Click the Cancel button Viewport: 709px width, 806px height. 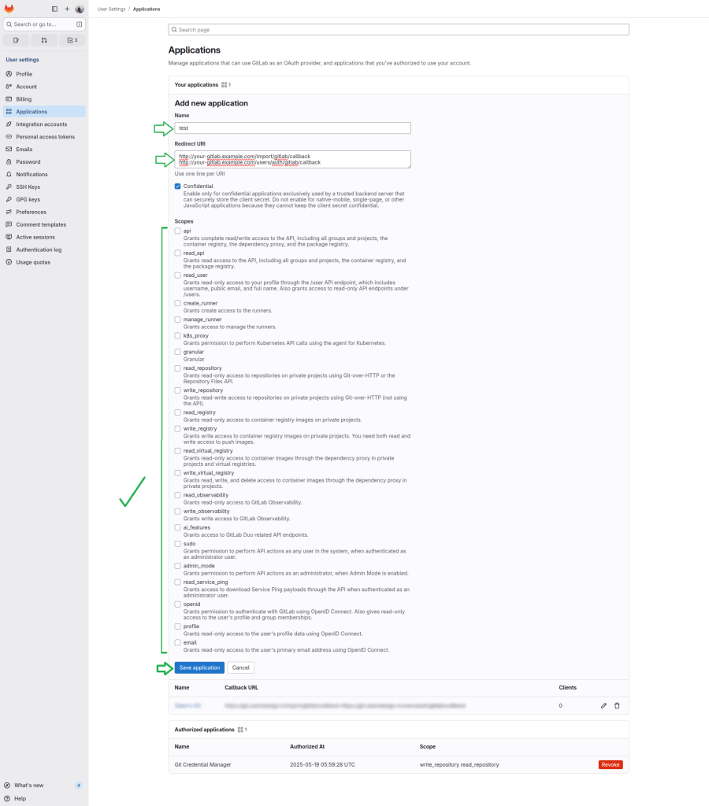(x=240, y=667)
